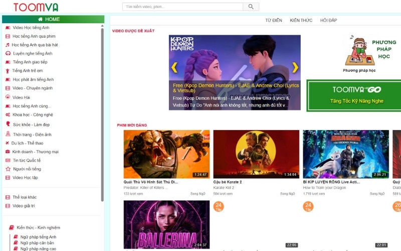Open Kiến thức - Kinh nghiệm section
Image resolution: width=401 pixels, height=251 pixels.
pyautogui.click(x=39, y=227)
